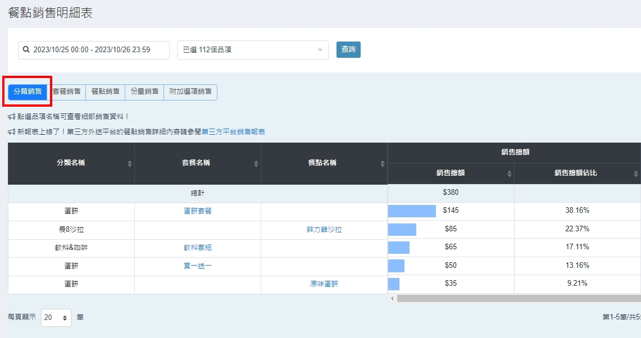
Task: Switch to the 附加選項銷售 tab
Action: click(x=190, y=92)
